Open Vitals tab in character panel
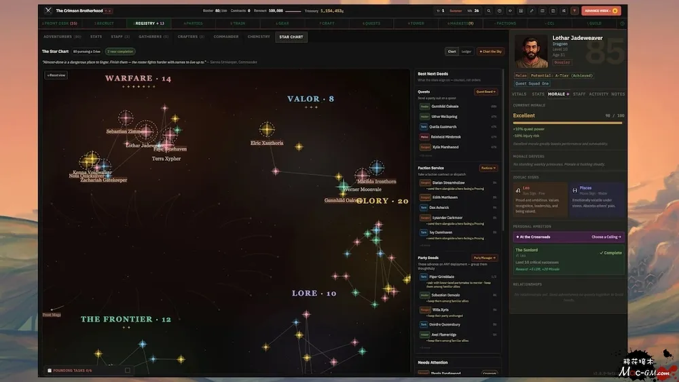The width and height of the screenshot is (679, 382). tap(519, 94)
